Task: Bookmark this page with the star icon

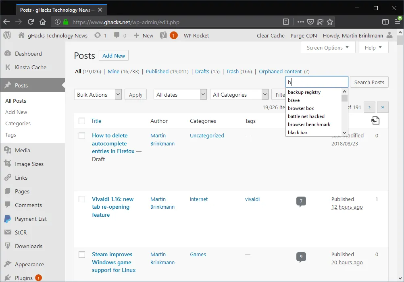Action: pyautogui.click(x=330, y=22)
